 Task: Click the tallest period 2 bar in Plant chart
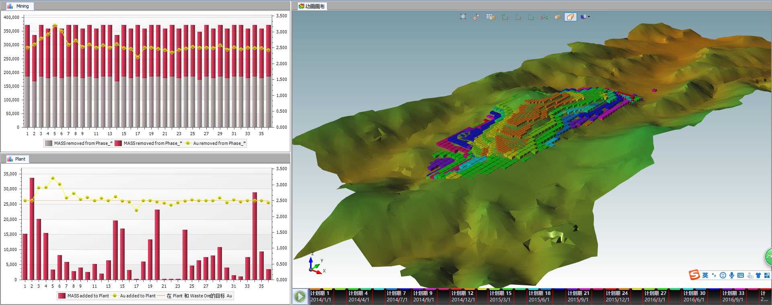(32, 229)
